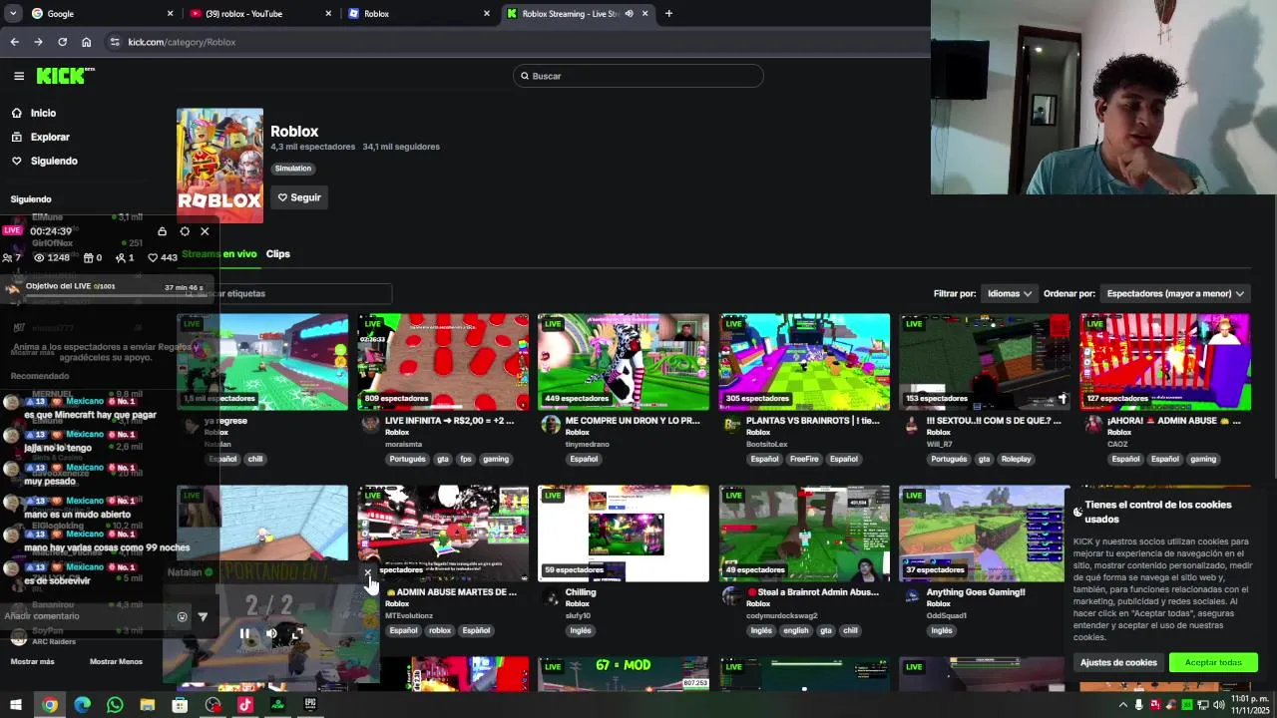
Task: Click the system tray microphone icon
Action: pyautogui.click(x=1138, y=705)
